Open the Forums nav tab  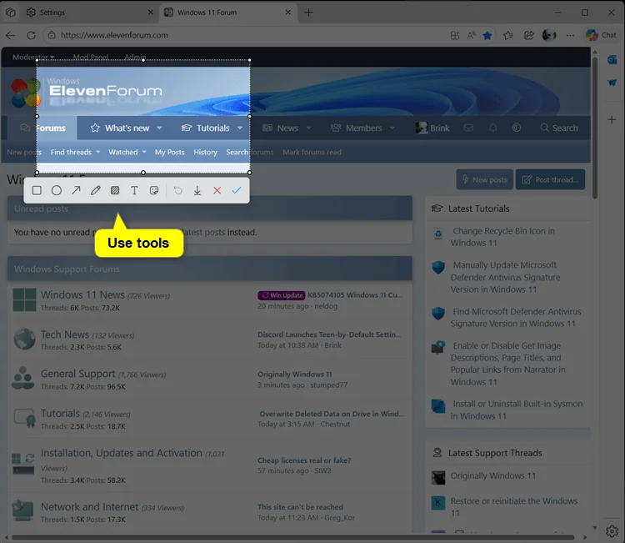(x=42, y=128)
